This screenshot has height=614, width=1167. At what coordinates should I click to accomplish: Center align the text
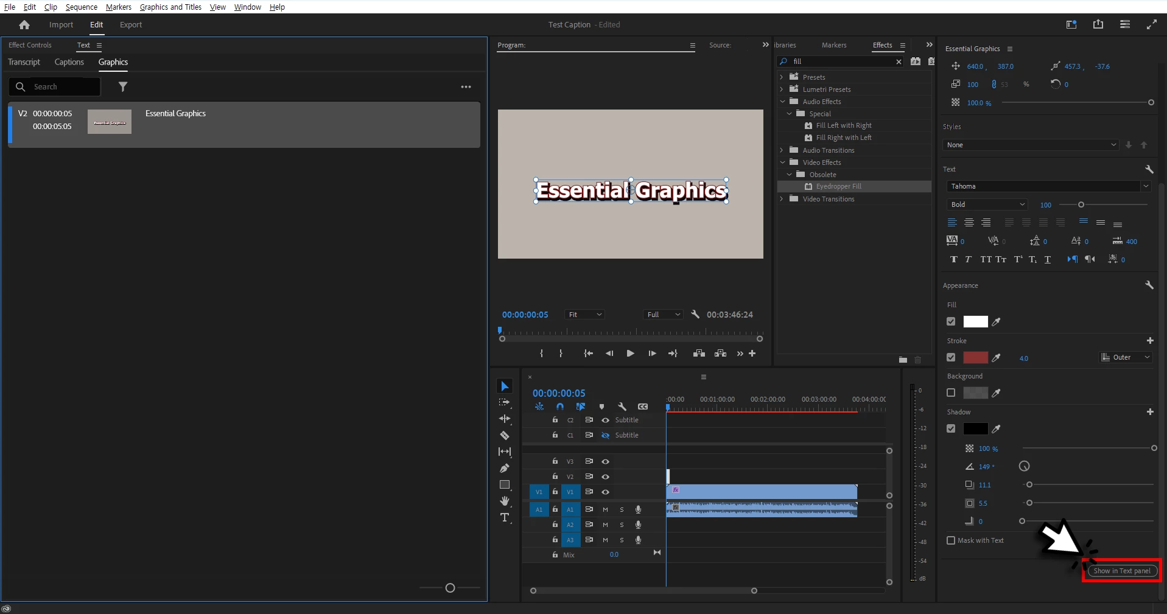pyautogui.click(x=969, y=223)
